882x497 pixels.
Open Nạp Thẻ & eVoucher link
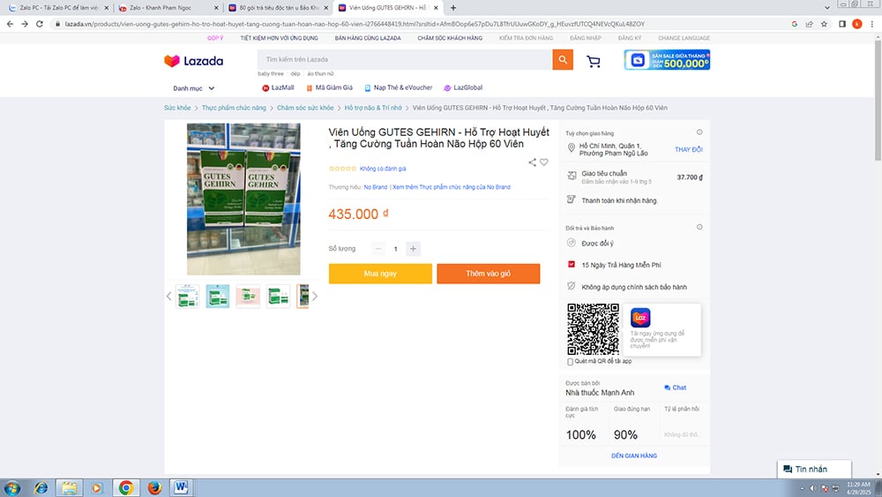pos(399,87)
